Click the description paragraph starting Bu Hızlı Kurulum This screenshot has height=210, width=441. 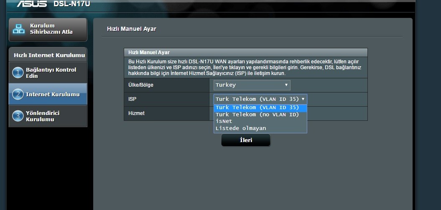tap(245, 67)
